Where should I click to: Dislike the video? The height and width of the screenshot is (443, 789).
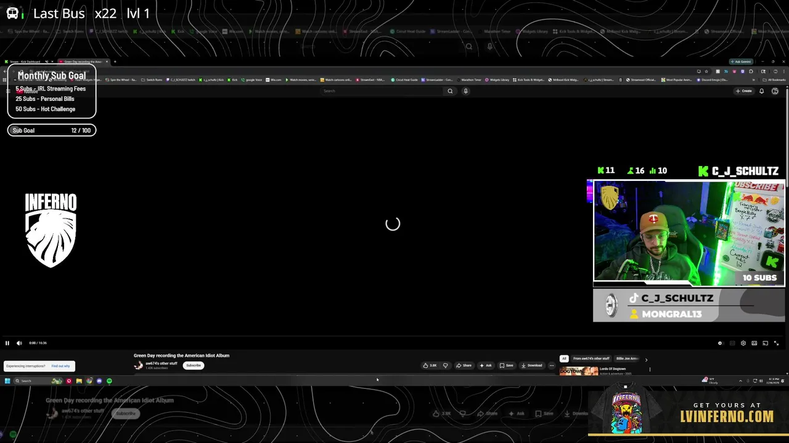tap(446, 365)
